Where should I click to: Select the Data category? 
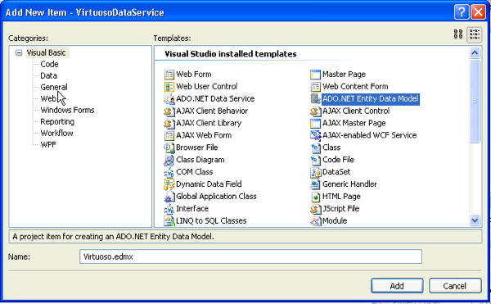[x=48, y=75]
